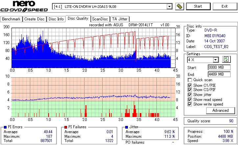
Task: Click PI Errors average value 49.44
Action: pos(48,132)
